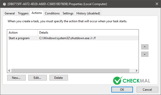Screen dimensions: 161x95
Task: Click Edit... to modify the action
Action: pos(37,78)
